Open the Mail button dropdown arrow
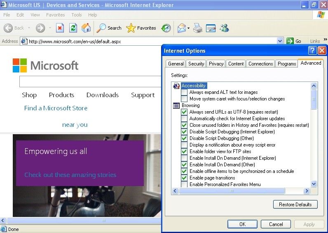 [188, 28]
